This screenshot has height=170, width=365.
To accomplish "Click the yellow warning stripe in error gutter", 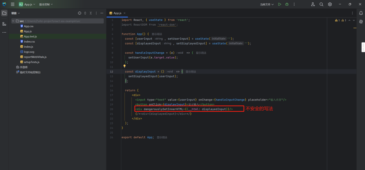I will pyautogui.click(x=355, y=28).
